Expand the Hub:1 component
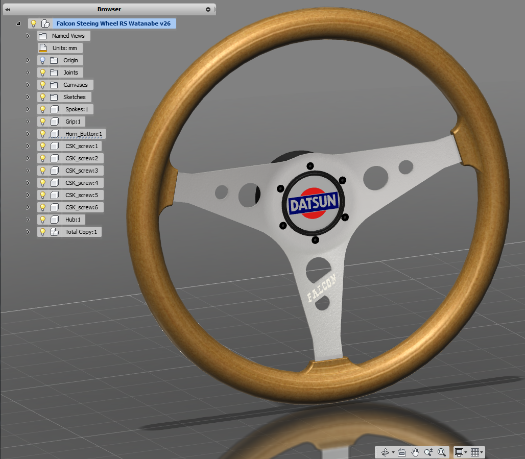The image size is (525, 459). click(28, 220)
